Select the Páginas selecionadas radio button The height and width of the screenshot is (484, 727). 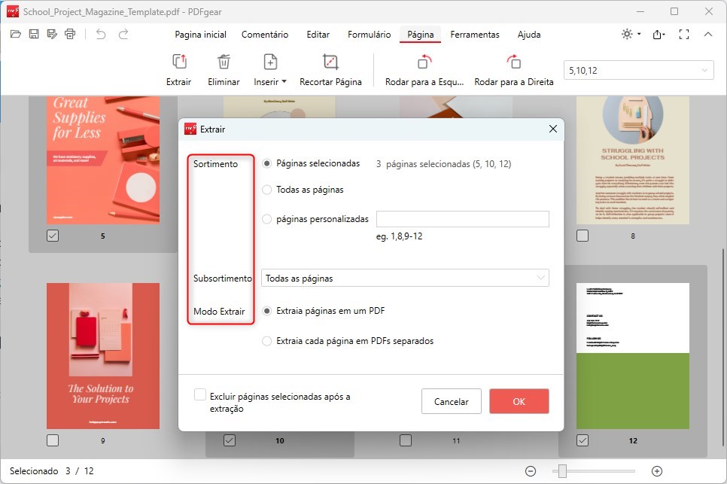(269, 163)
